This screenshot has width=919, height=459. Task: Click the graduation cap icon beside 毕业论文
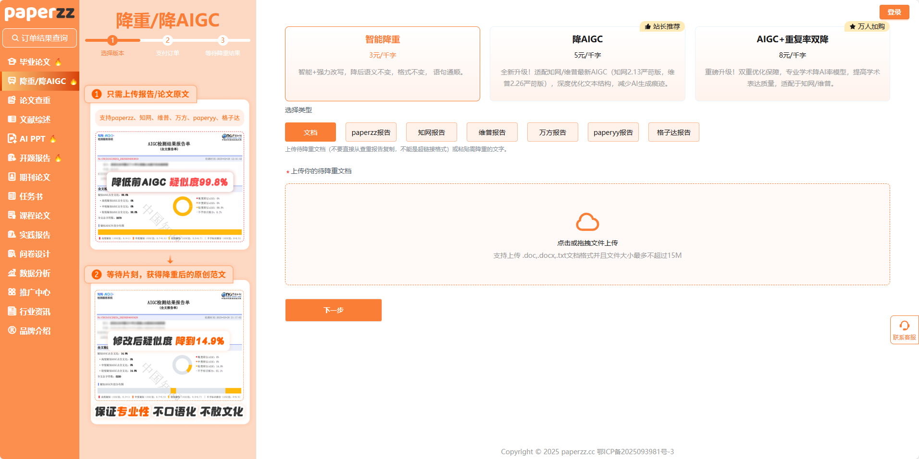pos(12,62)
